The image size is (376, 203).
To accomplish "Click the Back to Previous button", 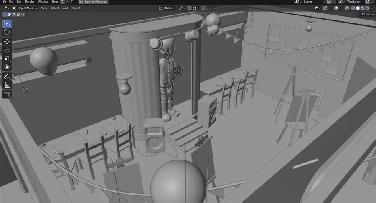I will coord(93,2).
